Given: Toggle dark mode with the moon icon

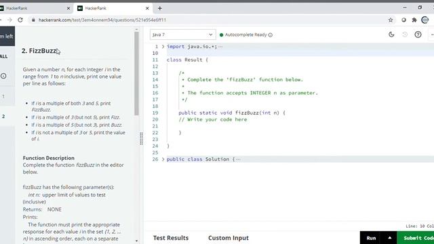Looking at the screenshot, I should 391,35.
